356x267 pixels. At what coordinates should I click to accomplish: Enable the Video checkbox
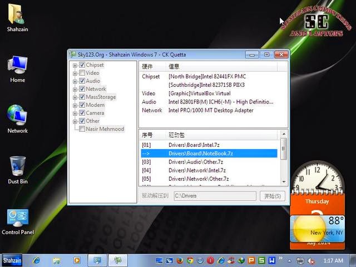(82, 73)
